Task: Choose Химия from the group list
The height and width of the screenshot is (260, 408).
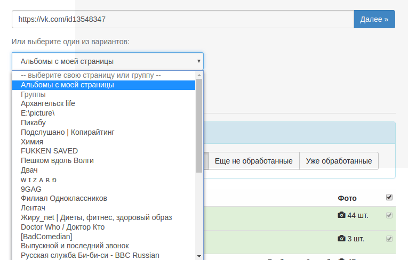Action: [x=103, y=142]
